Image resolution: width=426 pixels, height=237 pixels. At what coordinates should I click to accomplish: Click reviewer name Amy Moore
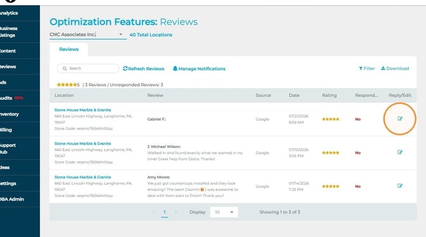coord(159,177)
